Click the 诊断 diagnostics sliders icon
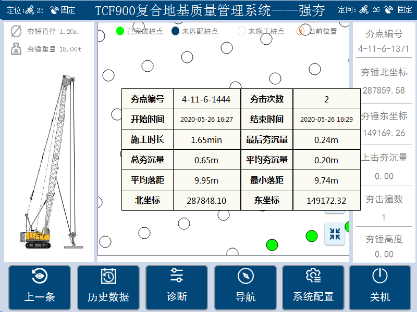The height and width of the screenshot is (312, 417). [177, 275]
